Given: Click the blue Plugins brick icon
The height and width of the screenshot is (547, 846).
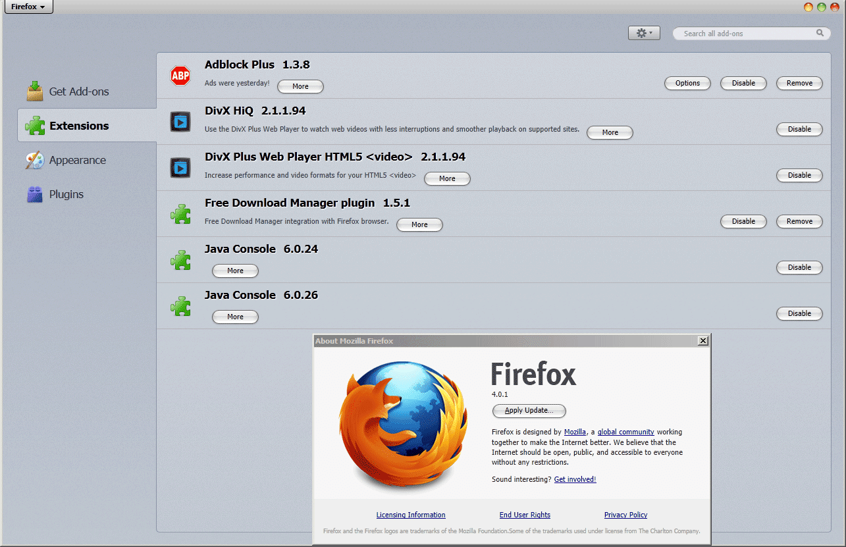Looking at the screenshot, I should coord(35,194).
